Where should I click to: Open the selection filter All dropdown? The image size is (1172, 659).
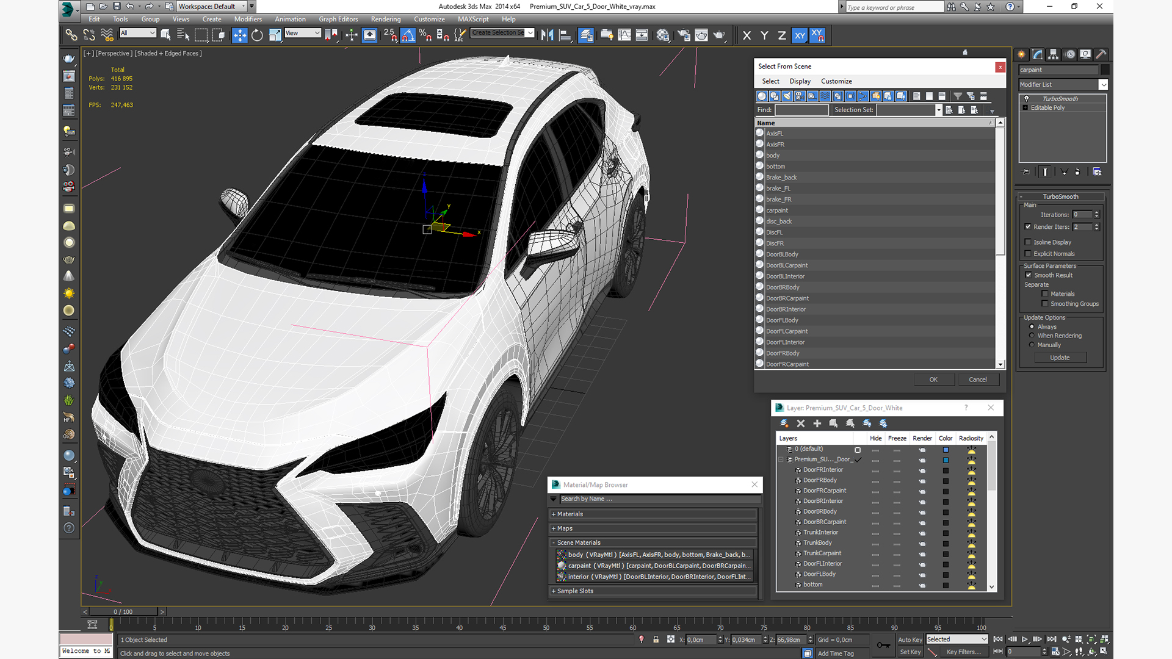click(x=152, y=33)
